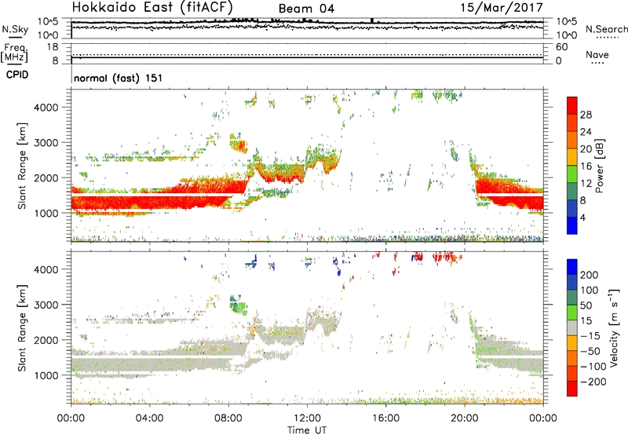Click the 3000 km tick on the power panel

[x=46, y=143]
